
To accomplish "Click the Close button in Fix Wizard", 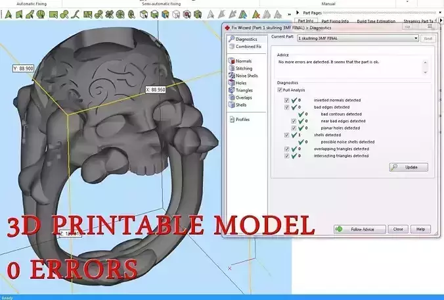I will point(398,229).
